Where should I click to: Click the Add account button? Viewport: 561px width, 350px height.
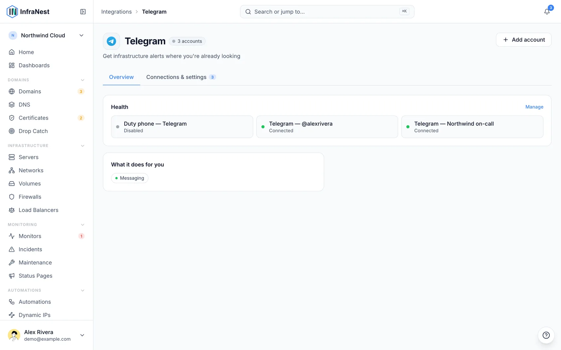523,40
